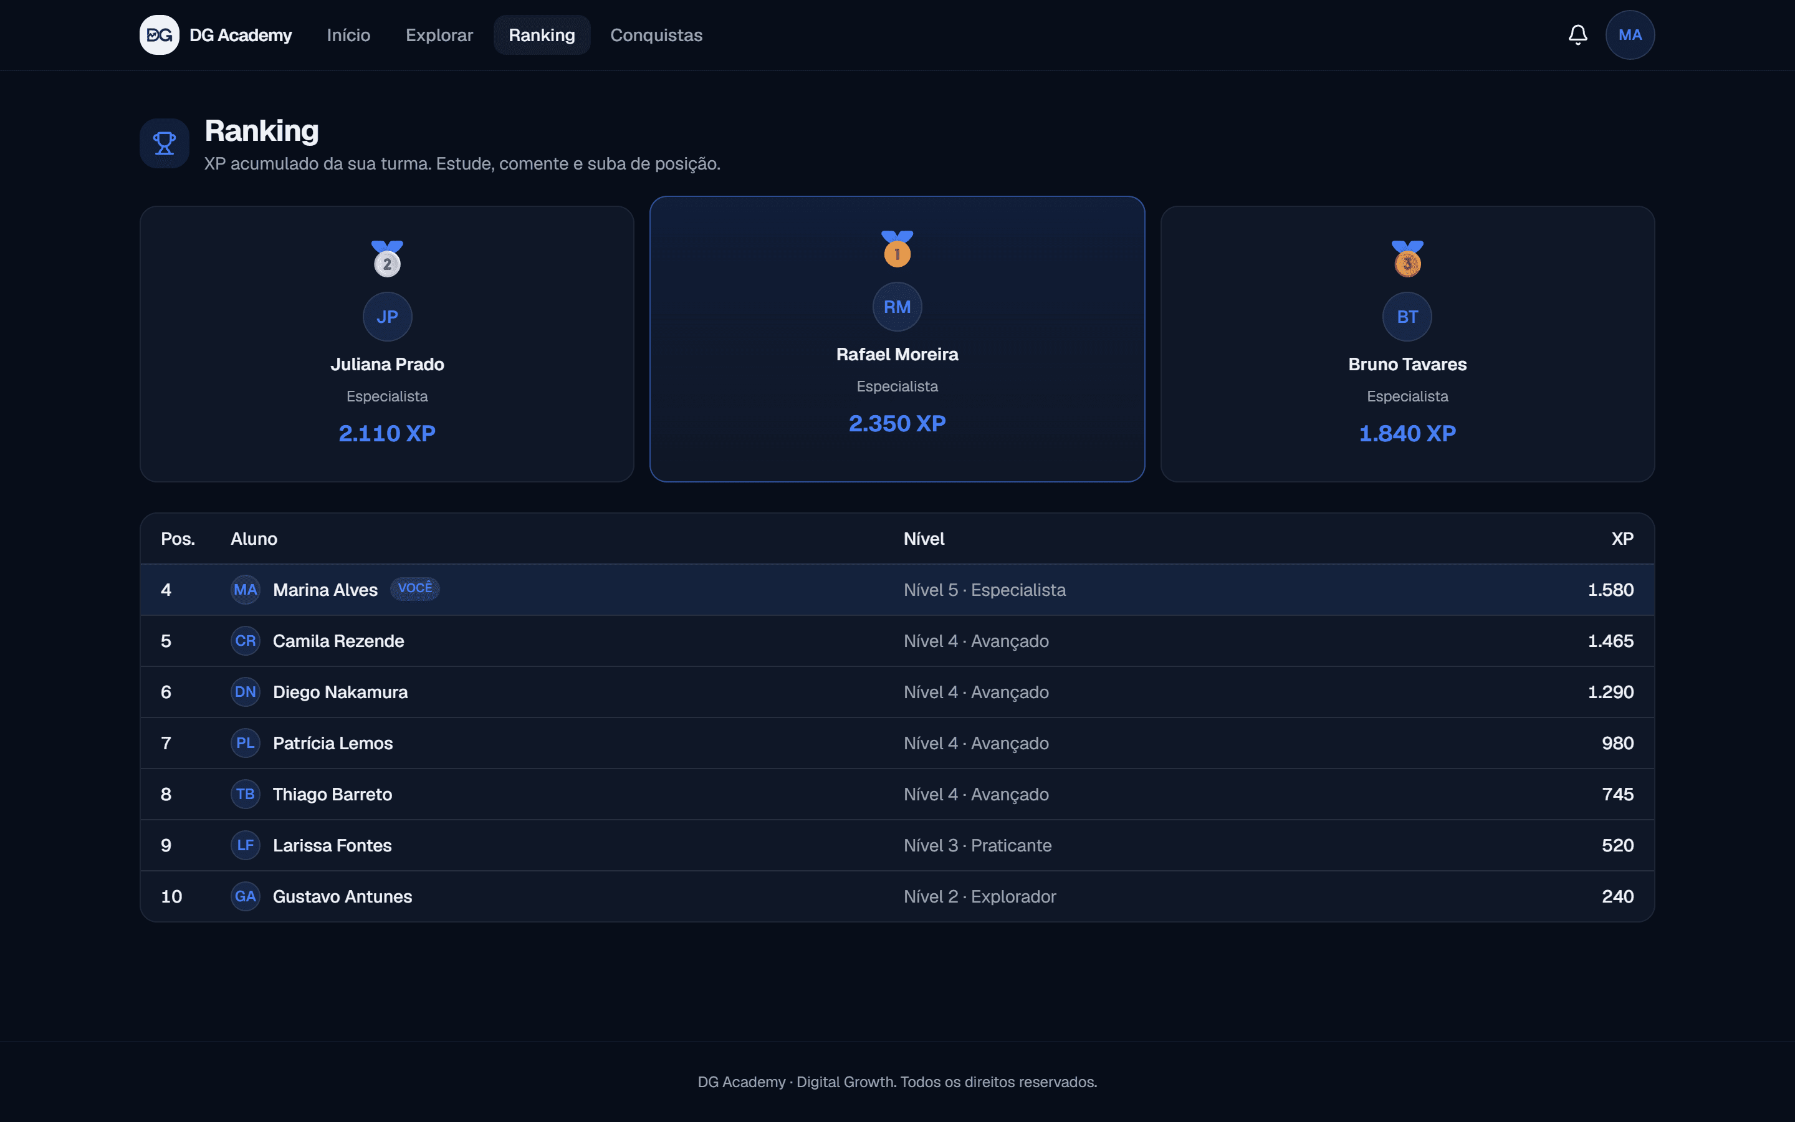Click the bronze third-place medal icon
The image size is (1795, 1122).
[1407, 259]
